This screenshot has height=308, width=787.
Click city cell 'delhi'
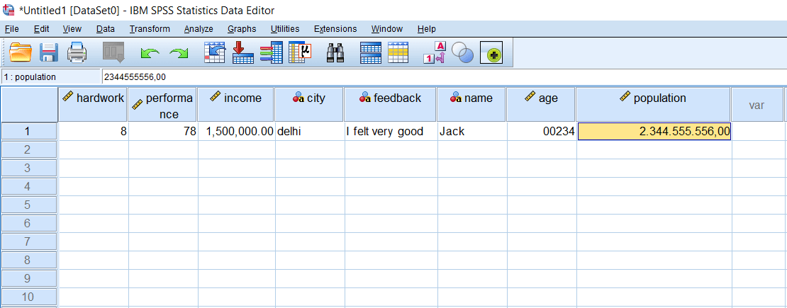[x=310, y=132]
